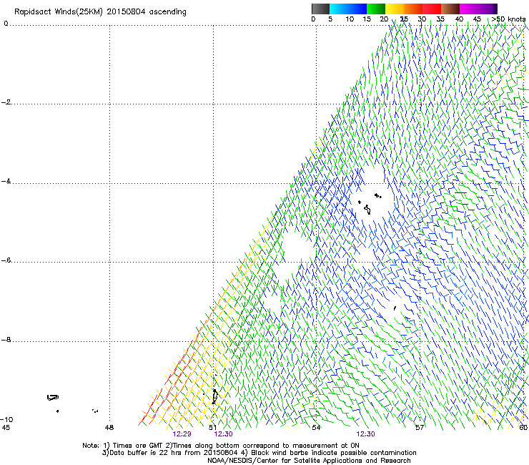The image size is (529, 465).
Task: Click the '-8' latitude axis label
Action: tap(6, 340)
